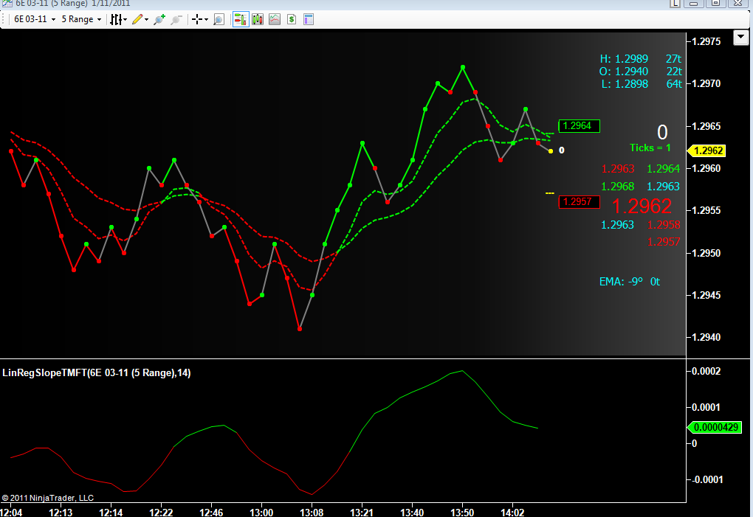Click the chart window icon in title bar

(7, 4)
